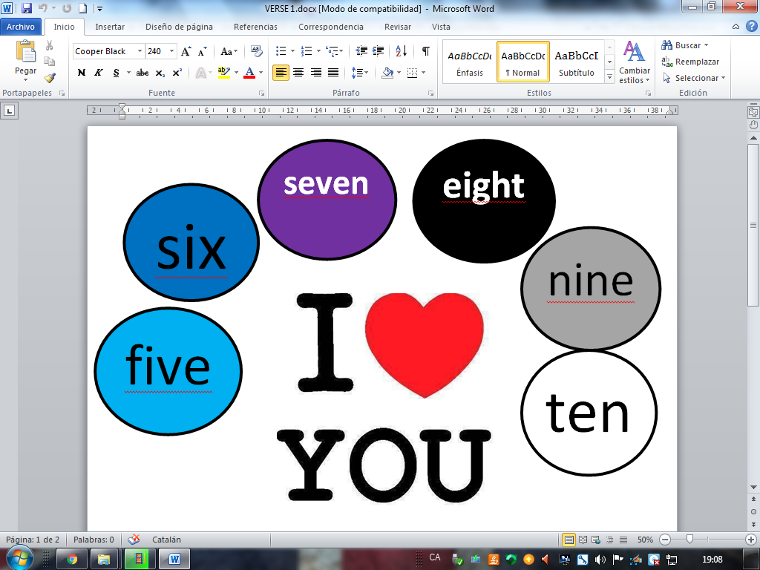Click the Cut scissors icon
760x570 pixels.
point(50,46)
